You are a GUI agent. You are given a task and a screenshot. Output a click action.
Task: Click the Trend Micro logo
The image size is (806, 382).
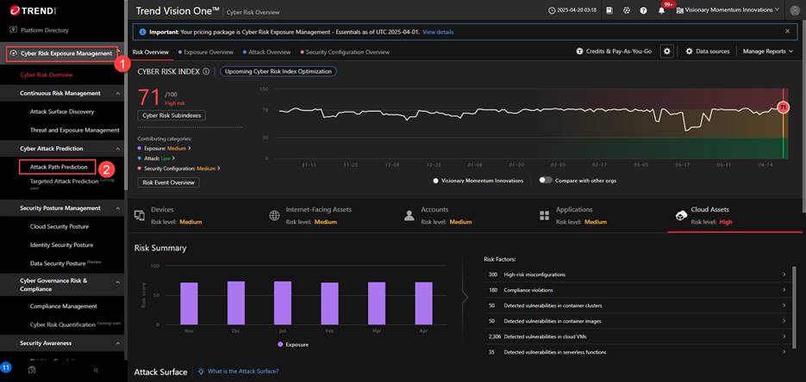coord(35,9)
